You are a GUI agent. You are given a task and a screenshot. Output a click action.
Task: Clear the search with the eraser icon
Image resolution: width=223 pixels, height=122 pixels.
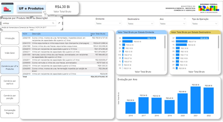(x=59, y=23)
